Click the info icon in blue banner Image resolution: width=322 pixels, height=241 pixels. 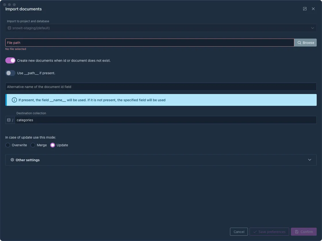(x=14, y=100)
